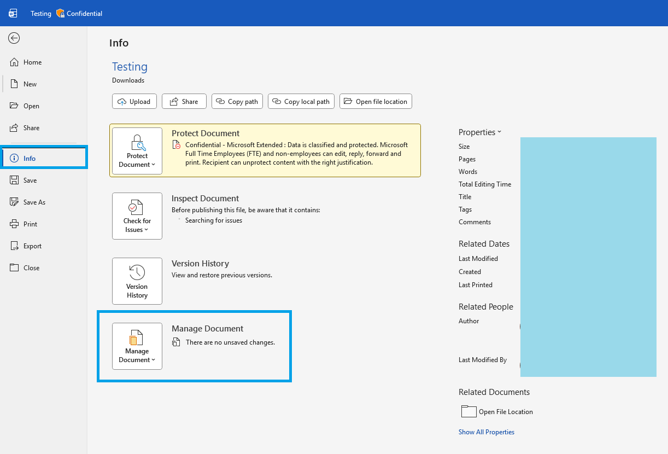The width and height of the screenshot is (668, 454).
Task: Select the Info tab in sidebar
Action: coord(44,159)
